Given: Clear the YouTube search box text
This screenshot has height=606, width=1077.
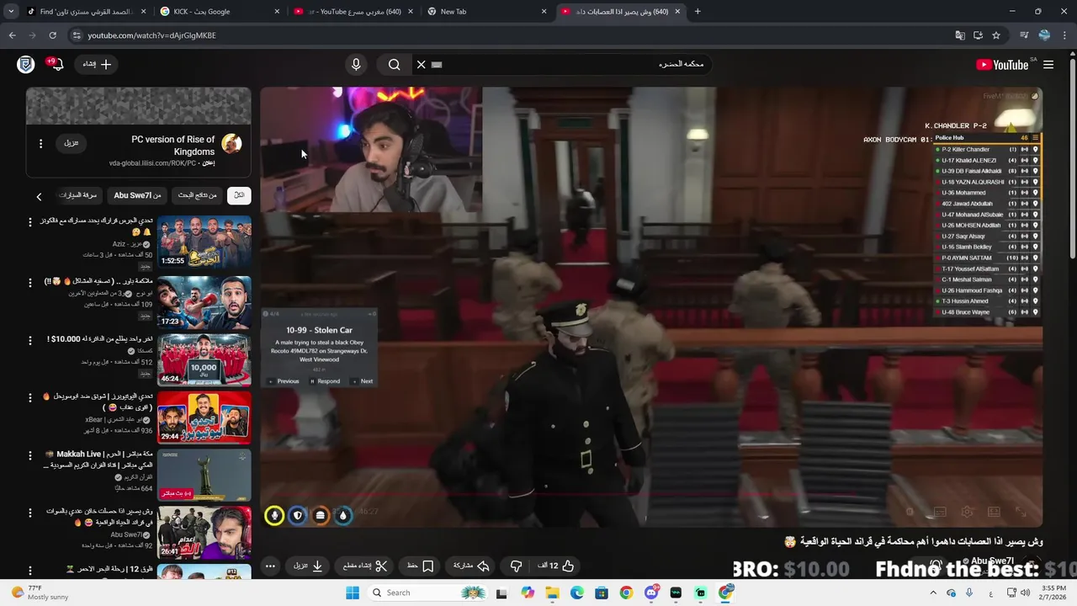Looking at the screenshot, I should point(422,64).
